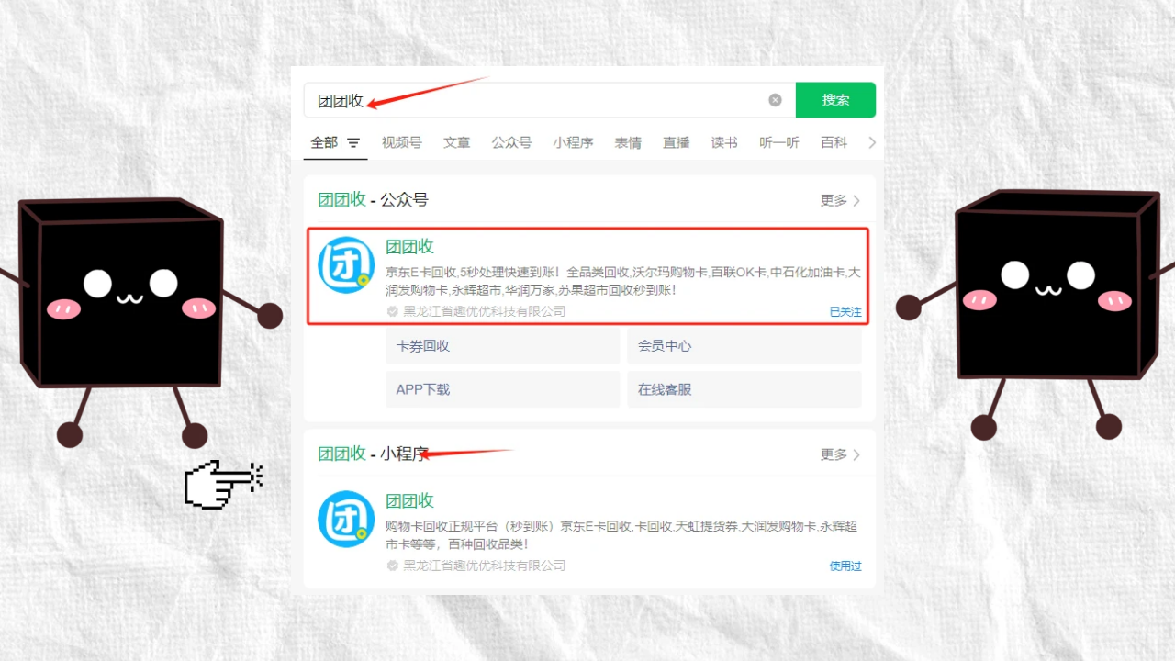Click the 小程序 description starting 购物卡回收正规平台
The image size is (1175, 661).
[x=621, y=535]
